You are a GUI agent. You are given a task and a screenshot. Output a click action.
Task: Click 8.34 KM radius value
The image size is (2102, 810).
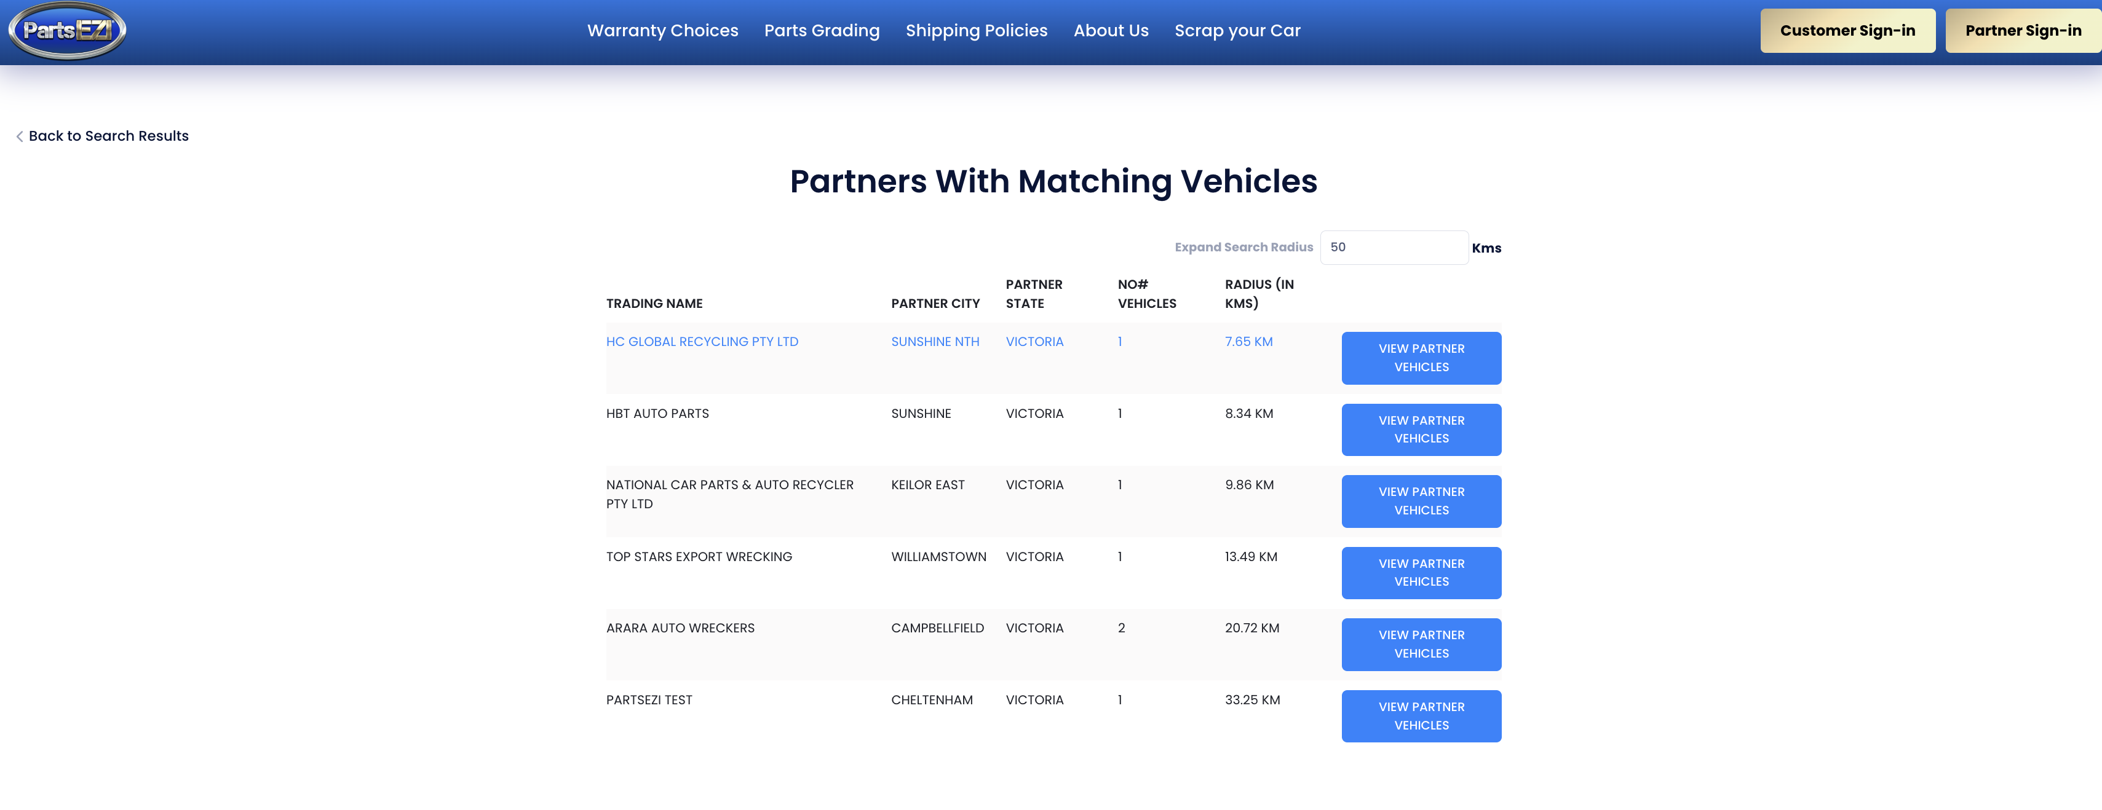pos(1248,414)
